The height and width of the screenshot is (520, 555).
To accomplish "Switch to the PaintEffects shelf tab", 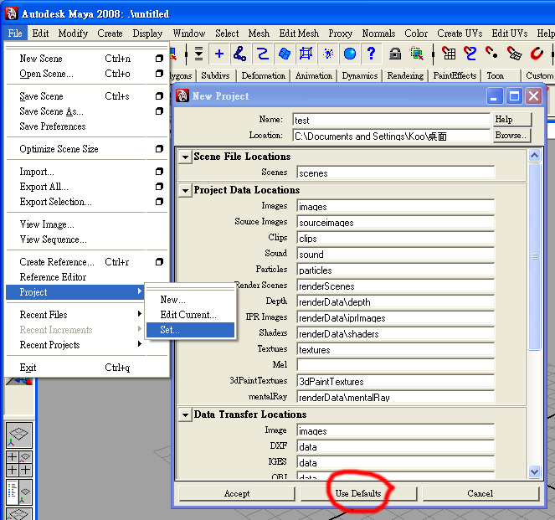I will [x=455, y=75].
